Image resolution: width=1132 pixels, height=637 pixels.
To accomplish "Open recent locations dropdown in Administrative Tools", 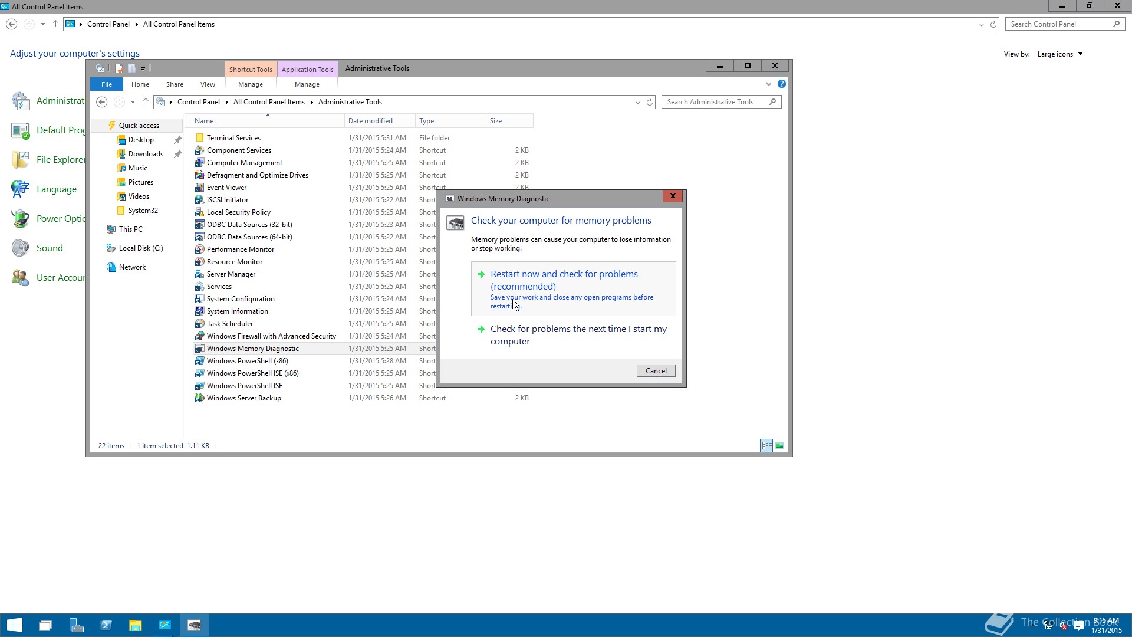I will tap(133, 103).
